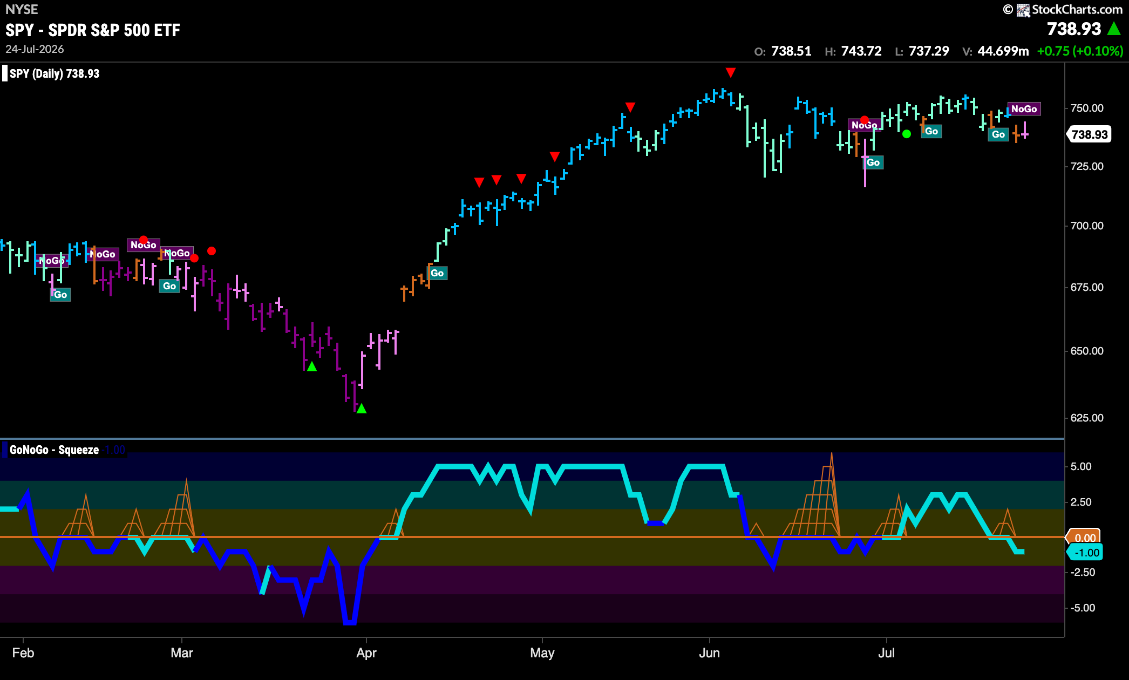
Task: Click the GoNoGo - Squeeze legend label
Action: coord(54,450)
